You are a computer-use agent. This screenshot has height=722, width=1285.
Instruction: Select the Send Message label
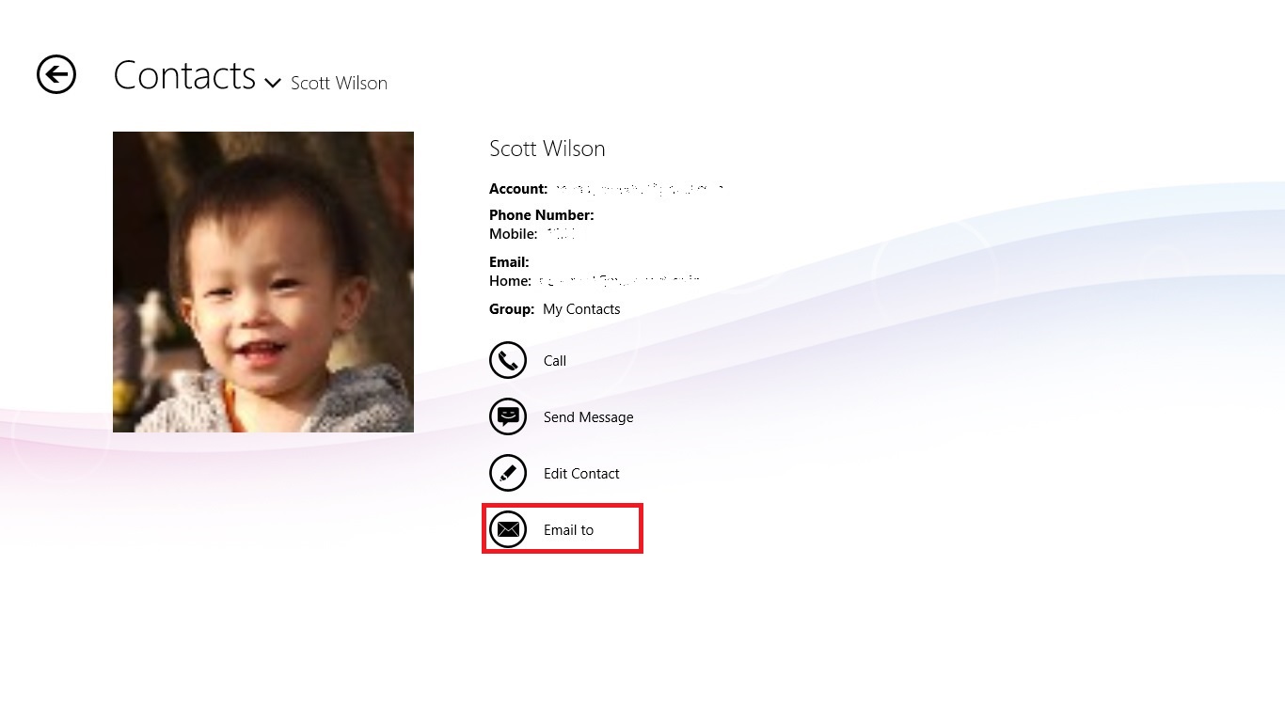pyautogui.click(x=588, y=417)
